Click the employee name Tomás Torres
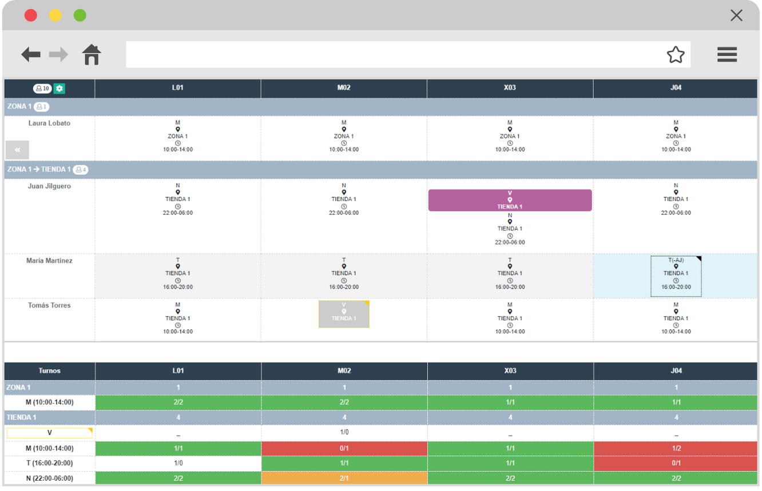This screenshot has height=491, width=762. 49,305
